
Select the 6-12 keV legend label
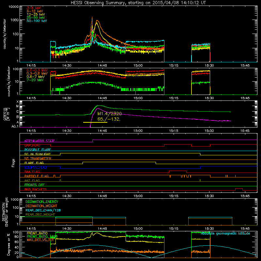click(35, 11)
